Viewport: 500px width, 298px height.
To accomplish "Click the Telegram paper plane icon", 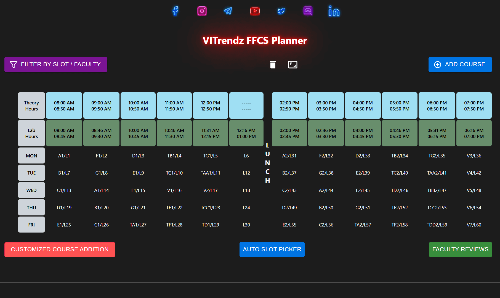I will (228, 11).
